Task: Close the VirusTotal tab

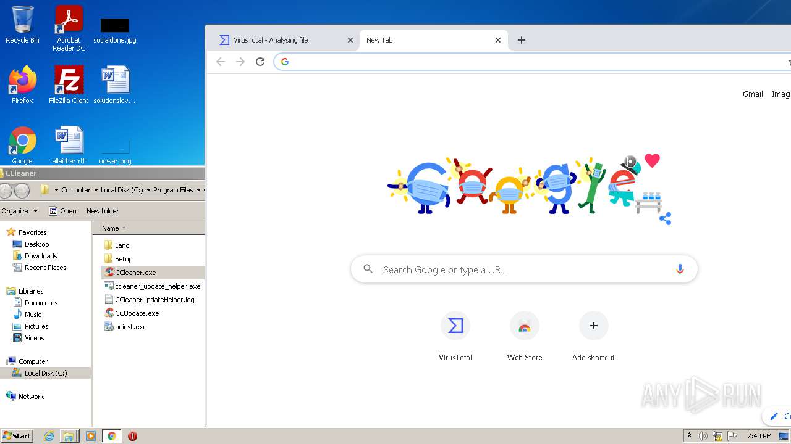Action: [350, 40]
